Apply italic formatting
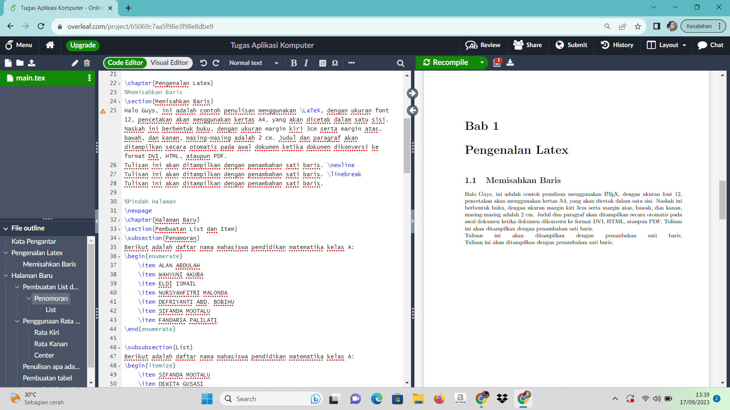 point(306,63)
